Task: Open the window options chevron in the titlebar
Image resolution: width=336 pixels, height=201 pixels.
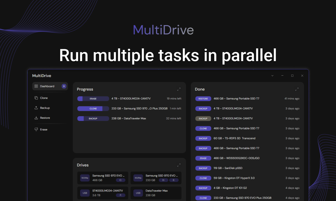Action: tap(272, 75)
